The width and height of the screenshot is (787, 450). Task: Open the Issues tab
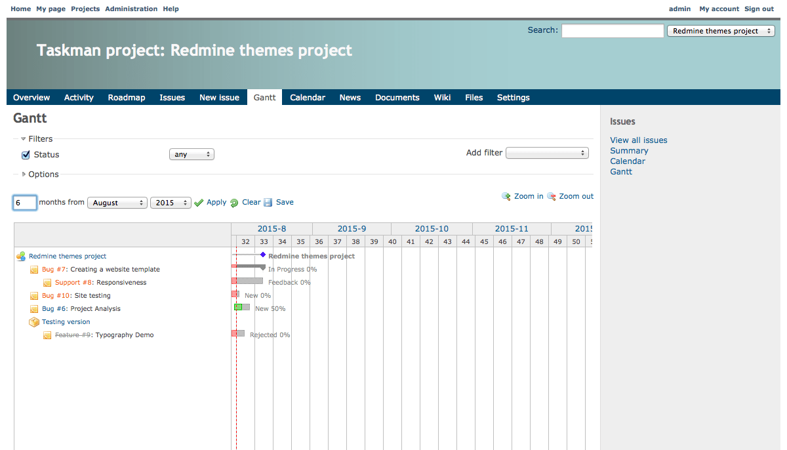[x=172, y=97]
